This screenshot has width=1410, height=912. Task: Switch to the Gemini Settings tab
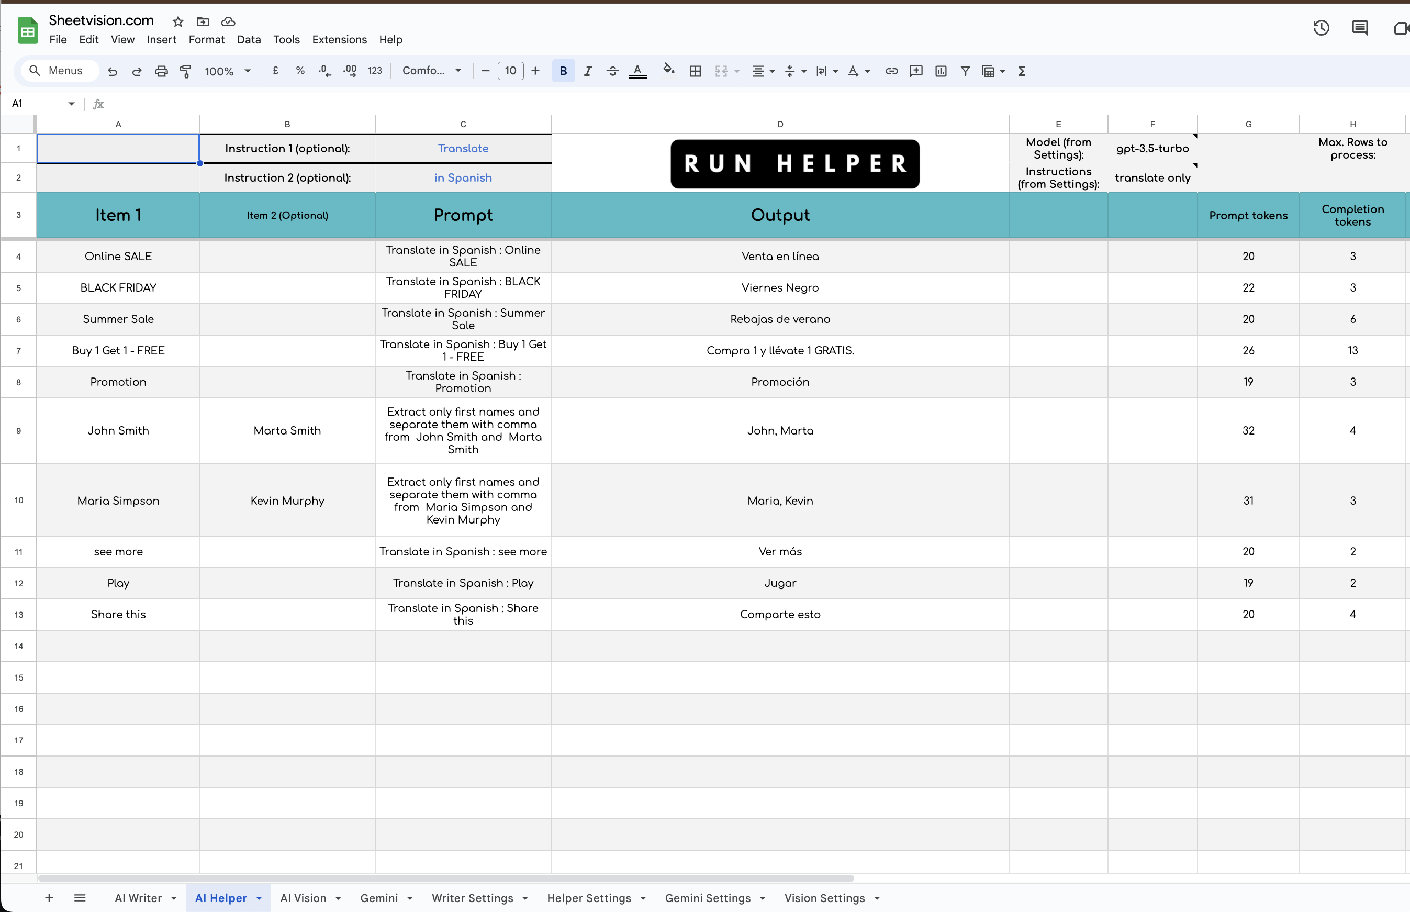(x=708, y=898)
